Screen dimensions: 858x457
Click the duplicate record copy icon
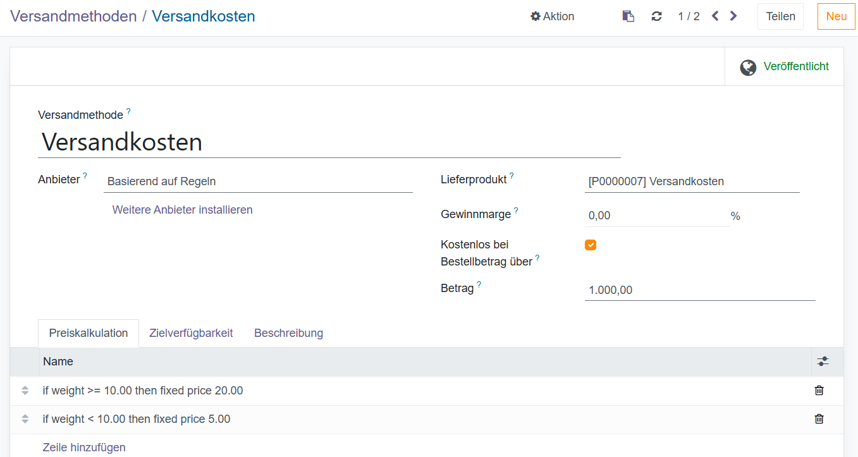(x=628, y=16)
